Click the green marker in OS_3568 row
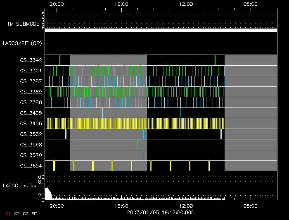Image resolution: width=289 pixels, height=220 pixels. (137, 144)
